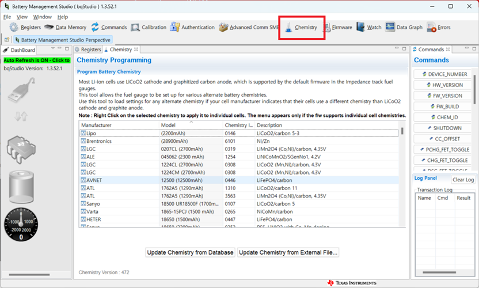Select the Sanyo UR18500F row
The image size is (479, 288).
(239, 204)
